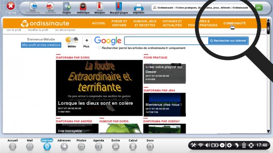Open Docs app in dock
Screen dimensions: 273x153
pos(150,145)
